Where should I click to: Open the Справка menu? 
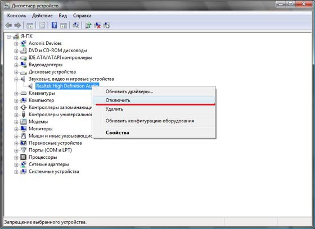pyautogui.click(x=82, y=16)
